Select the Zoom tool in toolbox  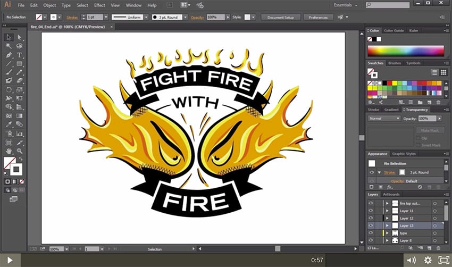pyautogui.click(x=20, y=151)
